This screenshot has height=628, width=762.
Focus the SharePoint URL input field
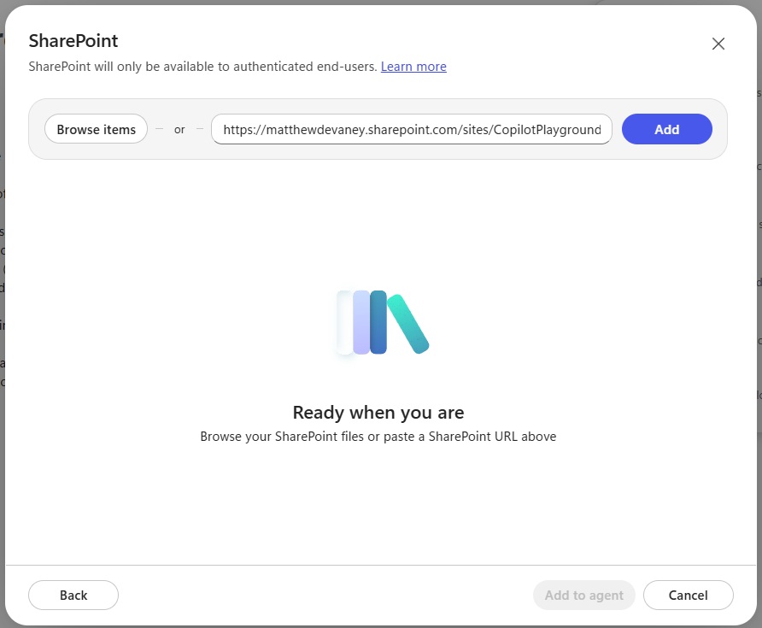coord(411,129)
